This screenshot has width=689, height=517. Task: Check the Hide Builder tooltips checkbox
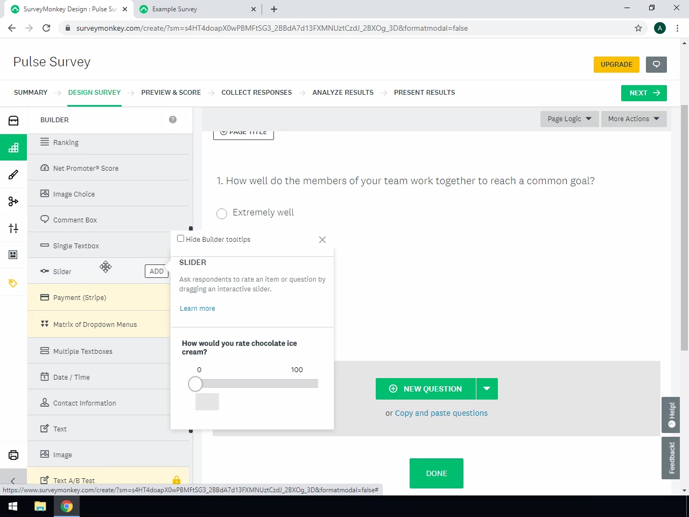pos(181,239)
